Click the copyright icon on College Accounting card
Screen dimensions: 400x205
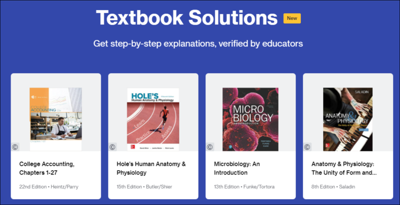click(15, 147)
